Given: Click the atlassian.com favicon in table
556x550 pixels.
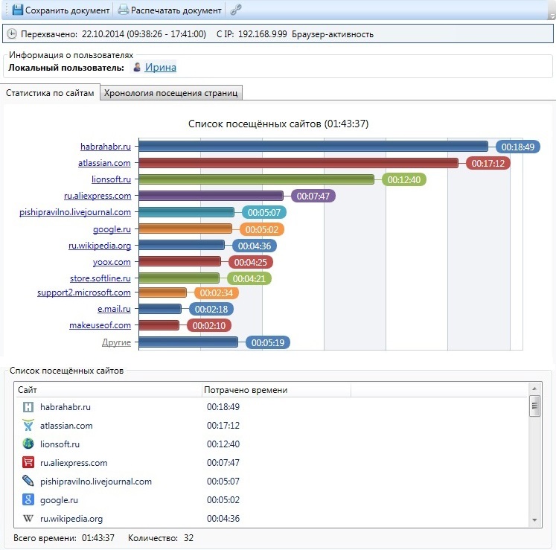Looking at the screenshot, I should (x=28, y=425).
